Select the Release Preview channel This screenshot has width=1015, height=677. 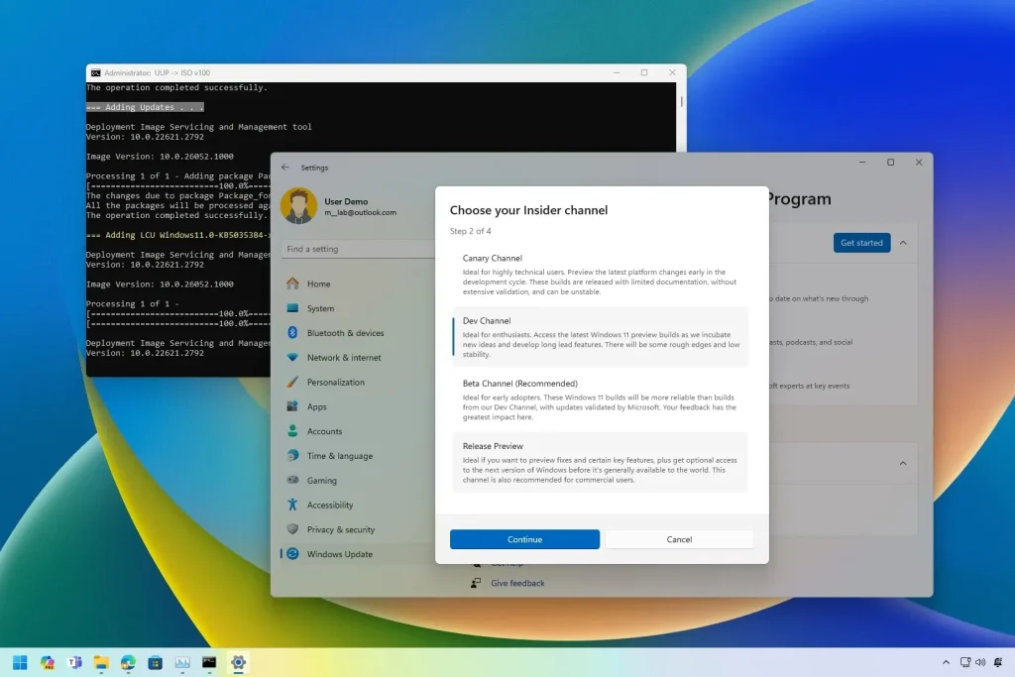(x=600, y=462)
